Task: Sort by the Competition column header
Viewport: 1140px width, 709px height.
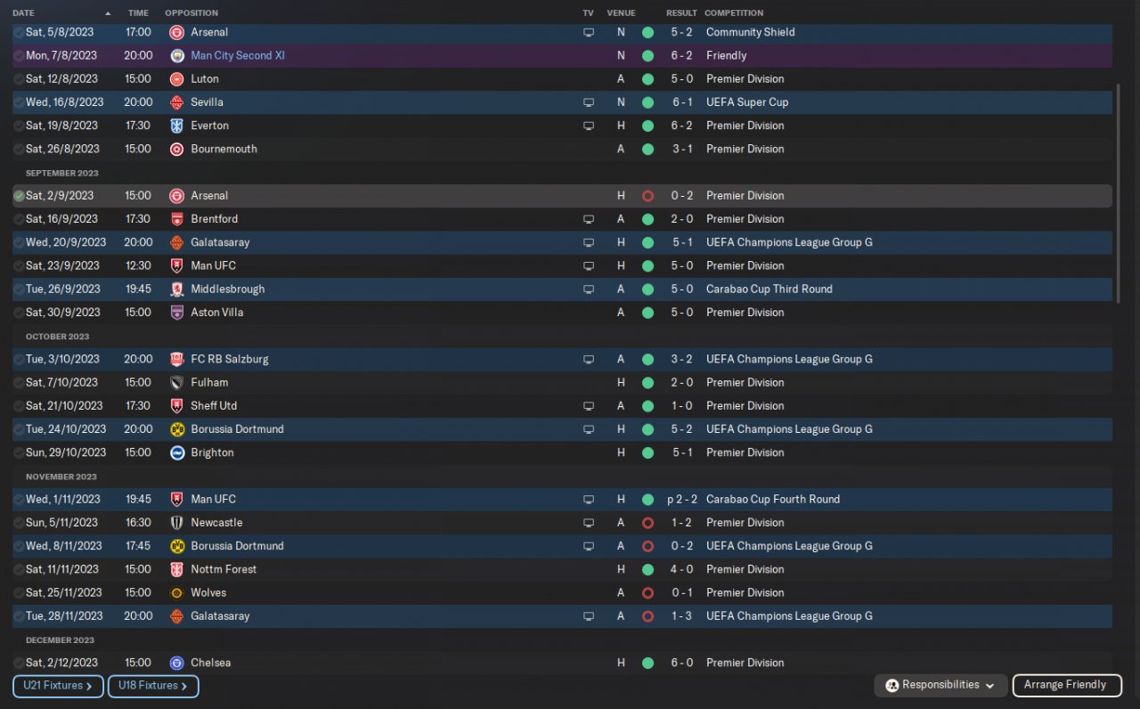Action: [734, 13]
